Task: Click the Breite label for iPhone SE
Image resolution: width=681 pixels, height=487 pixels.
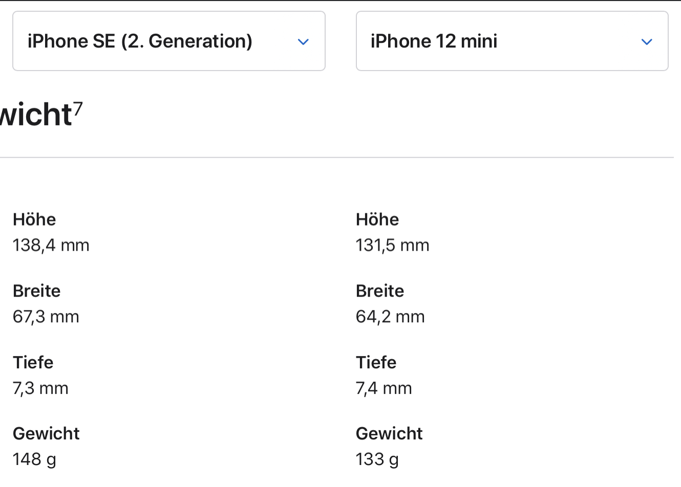Action: pos(37,291)
